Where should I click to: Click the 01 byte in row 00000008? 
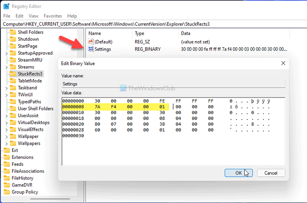(x=162, y=107)
